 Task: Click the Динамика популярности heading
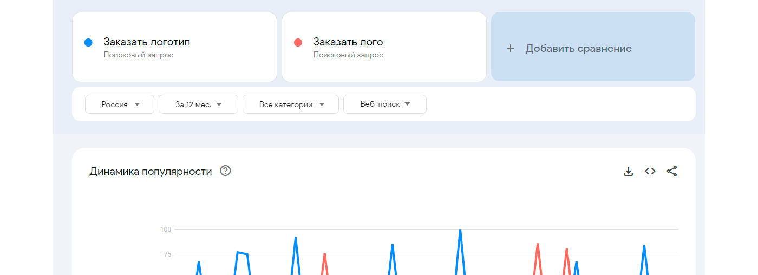point(151,172)
